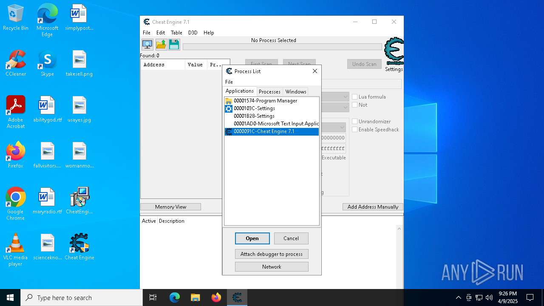Click Firefox icon in taskbar
This screenshot has width=544, height=306.
(x=216, y=297)
